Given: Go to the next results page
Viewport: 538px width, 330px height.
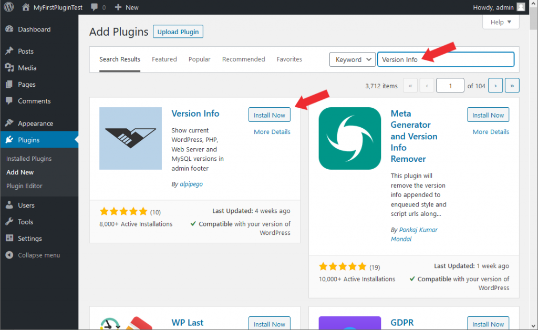Looking at the screenshot, I should click(495, 86).
